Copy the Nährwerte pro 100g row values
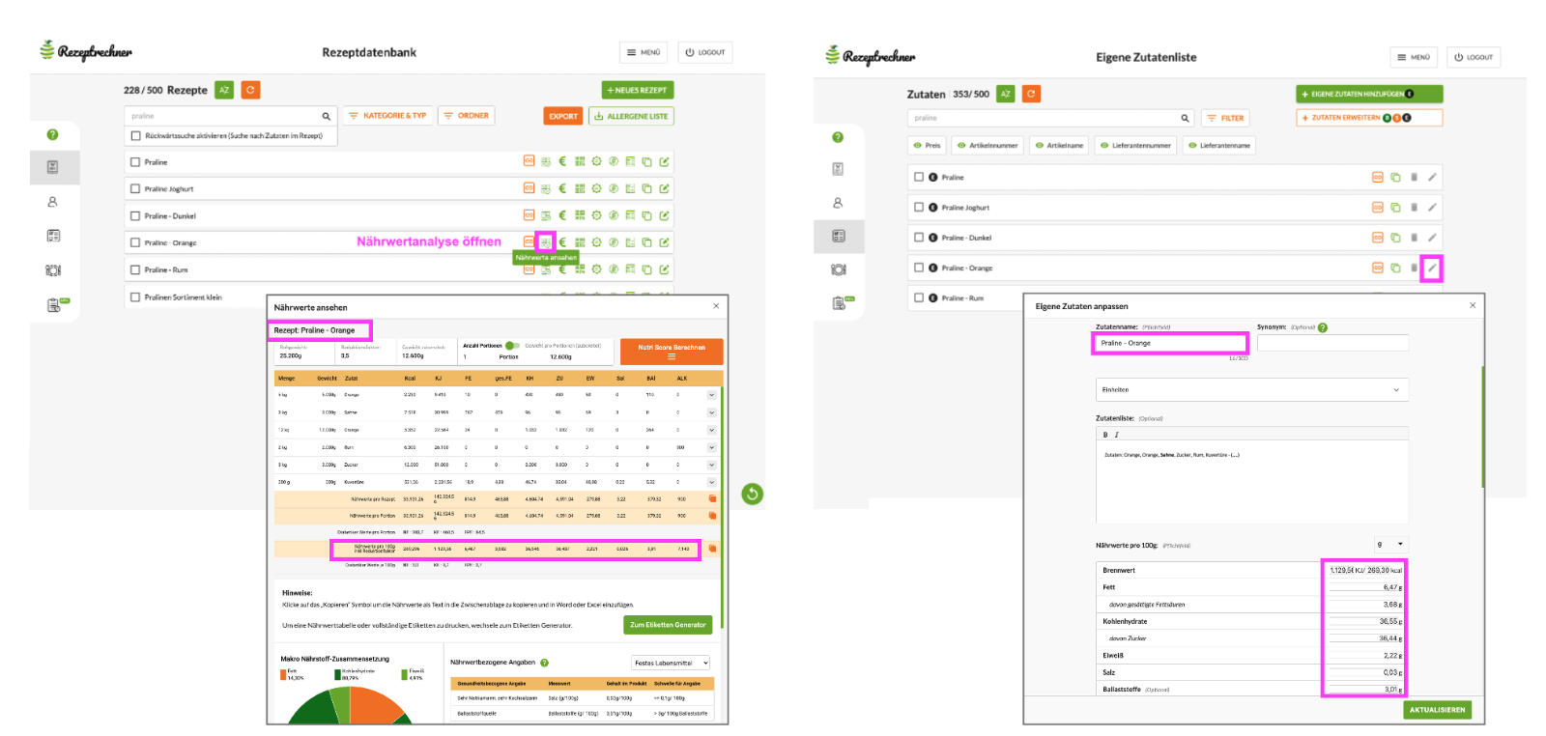The image size is (1546, 736). pos(712,549)
